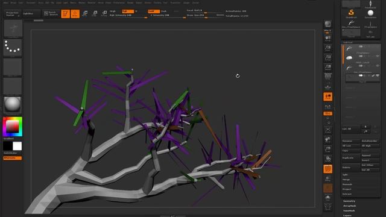Adjust the Z Intensity slider
Image resolution: width=386 pixels, height=217 pixels.
168,16
